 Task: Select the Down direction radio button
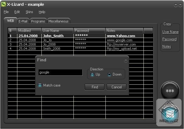[x=109, y=74]
